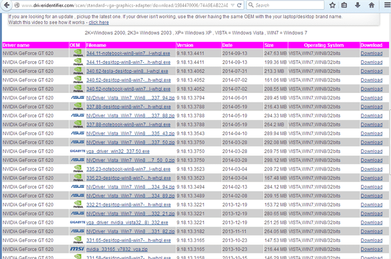This screenshot has height=259, width=391.
Task: Open Gigabyte vga_driver_nvidia_vista32 332.exe link
Action: pos(127,223)
